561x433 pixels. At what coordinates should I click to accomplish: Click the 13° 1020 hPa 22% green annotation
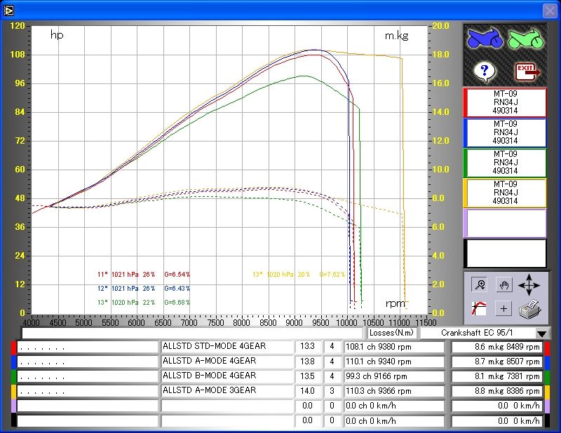[x=126, y=303]
